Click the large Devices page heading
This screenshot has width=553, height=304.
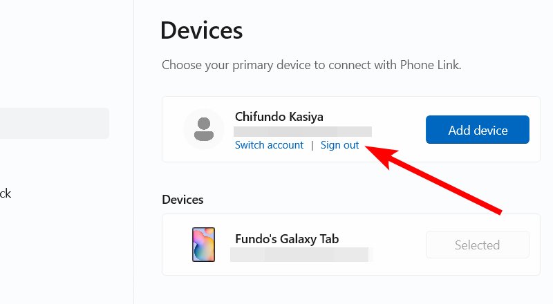pyautogui.click(x=201, y=30)
